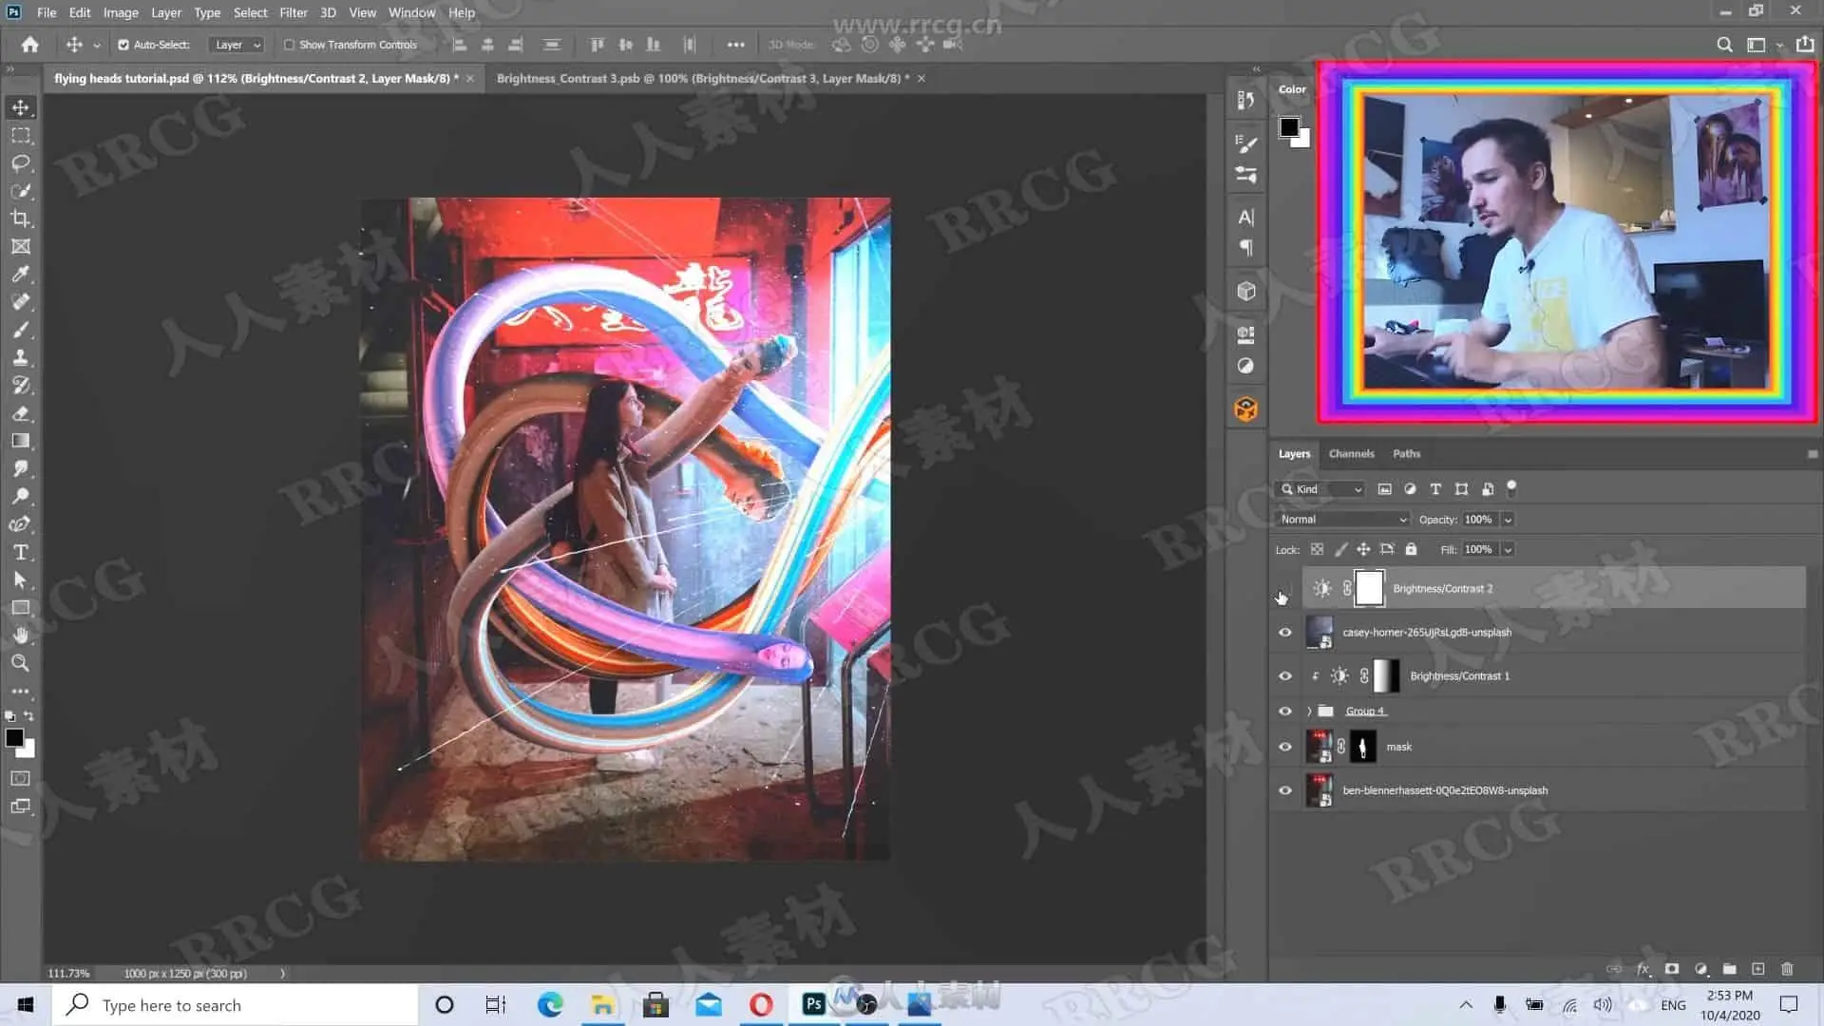This screenshot has height=1026, width=1824.
Task: Enable Show Transform Controls checkbox
Action: [x=289, y=45]
